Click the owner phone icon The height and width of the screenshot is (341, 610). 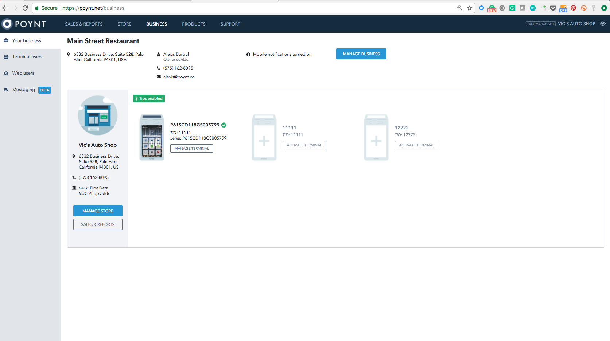tap(159, 68)
